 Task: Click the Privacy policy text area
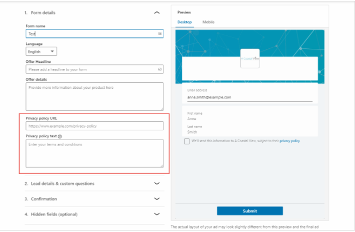tap(94, 153)
